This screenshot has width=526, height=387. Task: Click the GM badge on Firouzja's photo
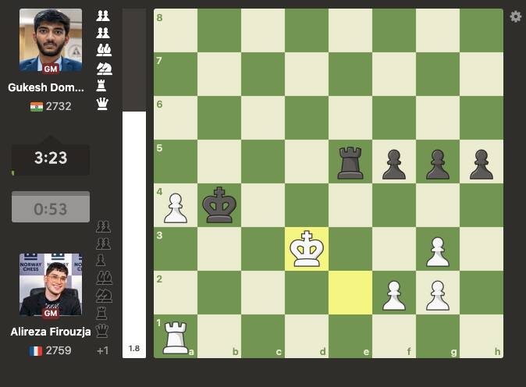[51, 313]
